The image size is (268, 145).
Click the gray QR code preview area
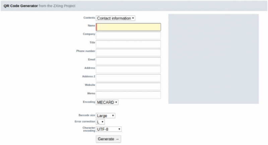[213, 59]
